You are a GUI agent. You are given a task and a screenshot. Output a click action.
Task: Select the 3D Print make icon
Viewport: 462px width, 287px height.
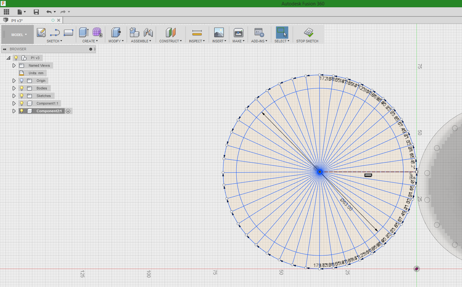[x=239, y=33]
